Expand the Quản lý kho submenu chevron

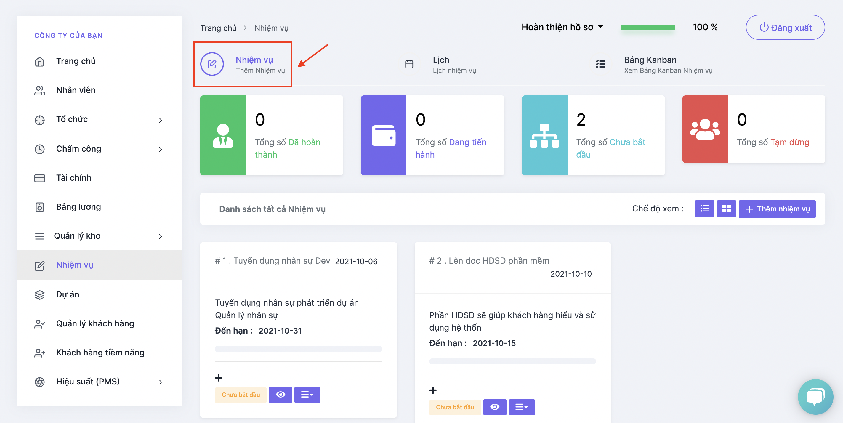(160, 236)
